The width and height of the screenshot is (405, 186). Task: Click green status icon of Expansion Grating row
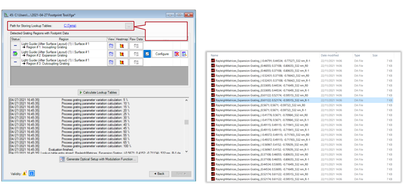[x=15, y=54]
